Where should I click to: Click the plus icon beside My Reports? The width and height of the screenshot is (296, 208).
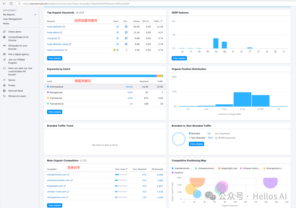35,15
